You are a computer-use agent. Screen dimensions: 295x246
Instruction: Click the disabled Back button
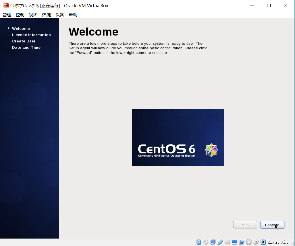click(x=245, y=225)
